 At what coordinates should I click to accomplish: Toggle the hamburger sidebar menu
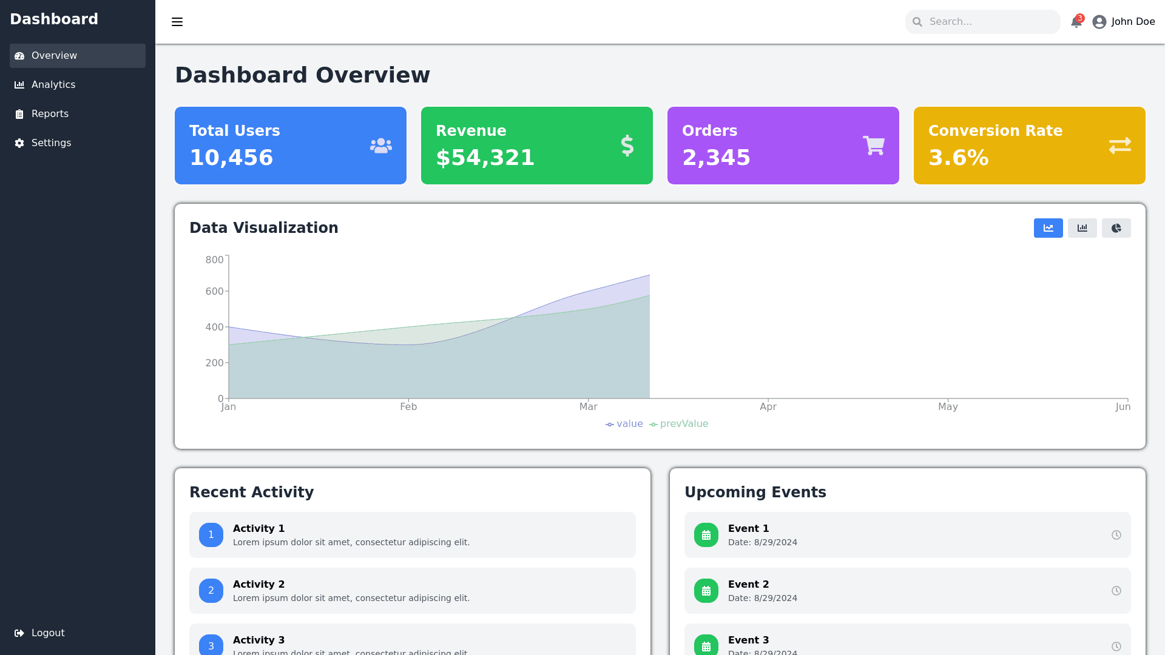pyautogui.click(x=177, y=22)
